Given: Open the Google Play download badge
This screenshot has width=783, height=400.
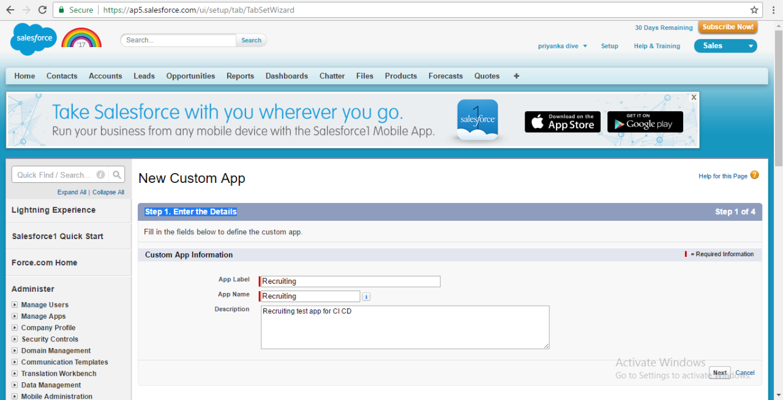Looking at the screenshot, I should pyautogui.click(x=645, y=122).
